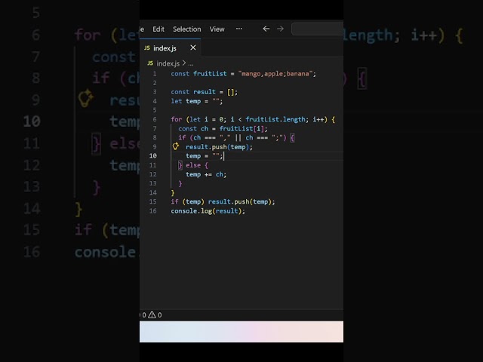
Task: Click the command center search box
Action: (x=317, y=29)
